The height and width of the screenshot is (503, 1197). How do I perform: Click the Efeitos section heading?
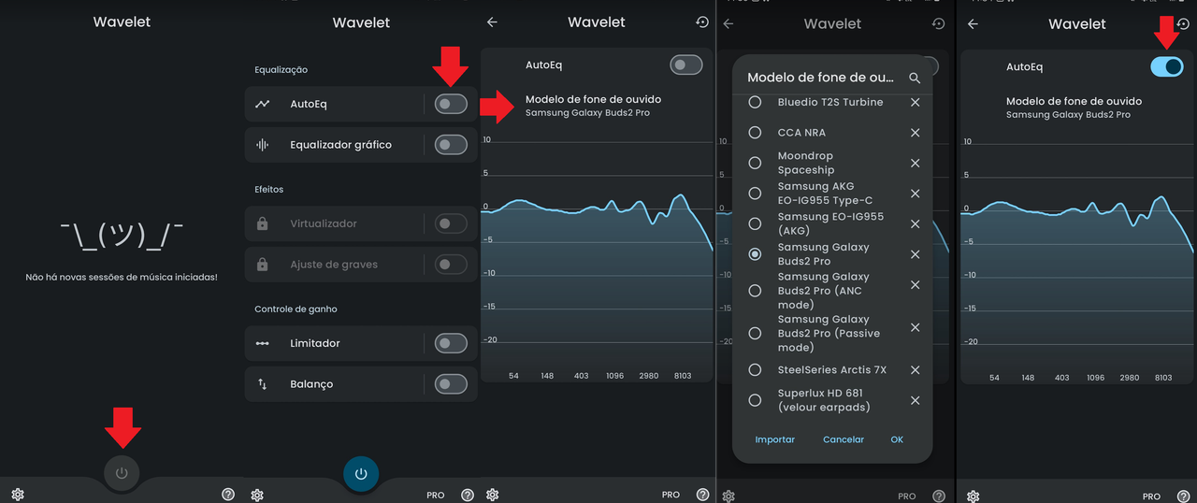pyautogui.click(x=268, y=189)
